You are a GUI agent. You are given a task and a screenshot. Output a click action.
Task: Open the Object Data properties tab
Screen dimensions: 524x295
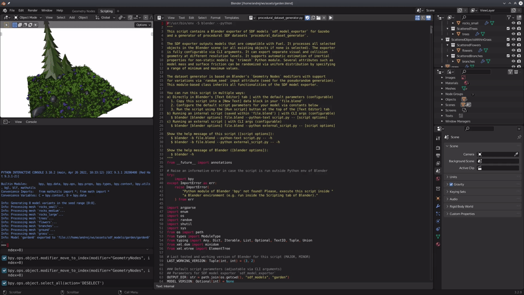pos(438,237)
